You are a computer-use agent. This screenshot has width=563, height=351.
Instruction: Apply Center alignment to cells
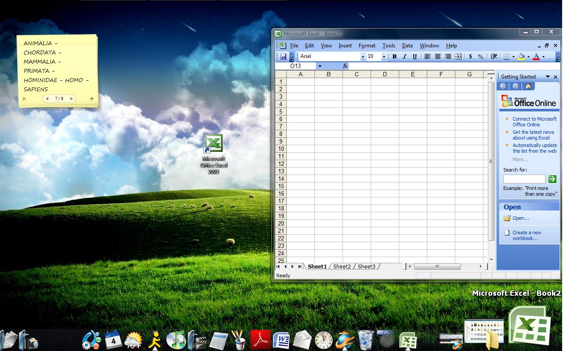[x=438, y=57]
